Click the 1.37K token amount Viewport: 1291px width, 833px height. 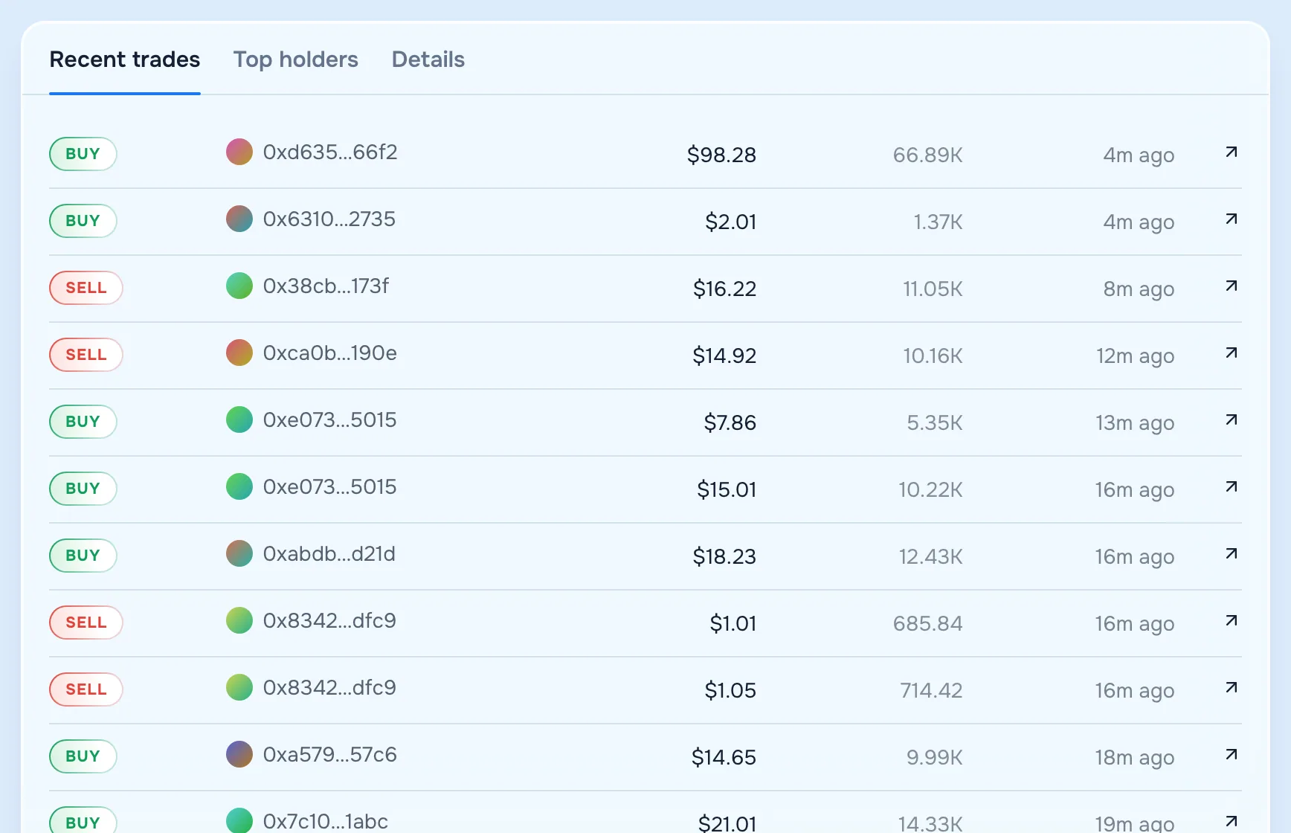[x=939, y=222]
